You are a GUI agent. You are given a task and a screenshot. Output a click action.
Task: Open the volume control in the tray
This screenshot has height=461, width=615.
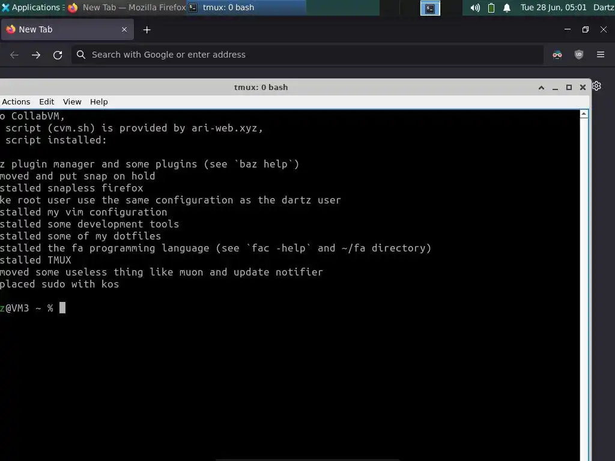point(475,8)
